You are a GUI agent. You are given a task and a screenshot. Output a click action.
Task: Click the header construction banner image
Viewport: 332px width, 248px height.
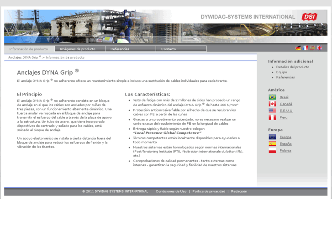166,26
